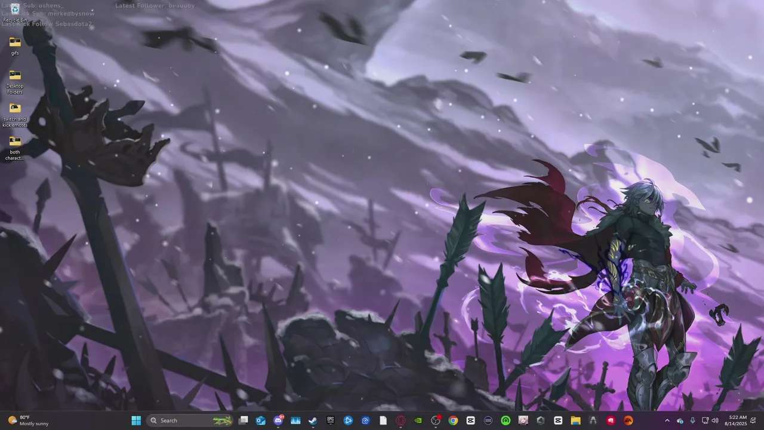This screenshot has height=430, width=764.
Task: Open the anime avatar app in taskbar
Action: (523, 420)
